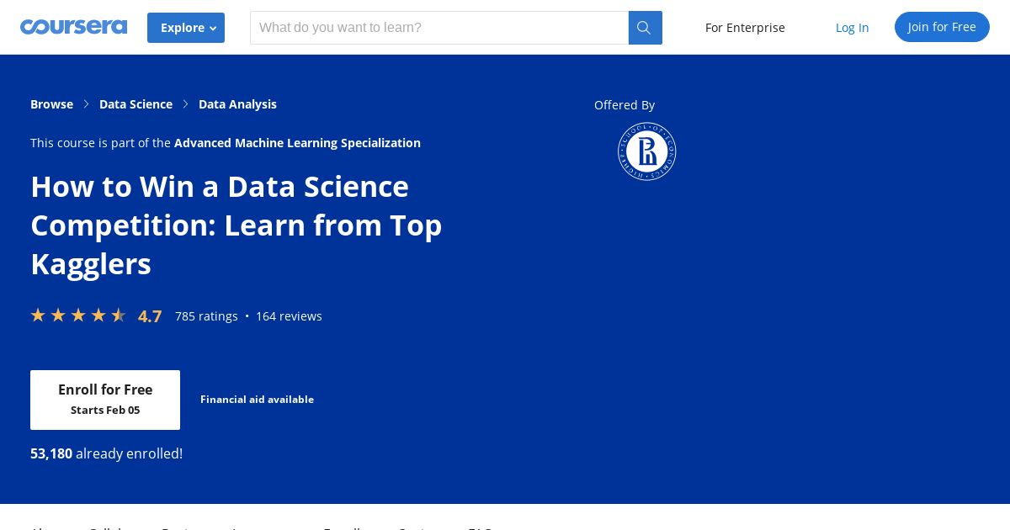The image size is (1010, 530).
Task: Click the Enroll for Free button
Action: [x=105, y=400]
